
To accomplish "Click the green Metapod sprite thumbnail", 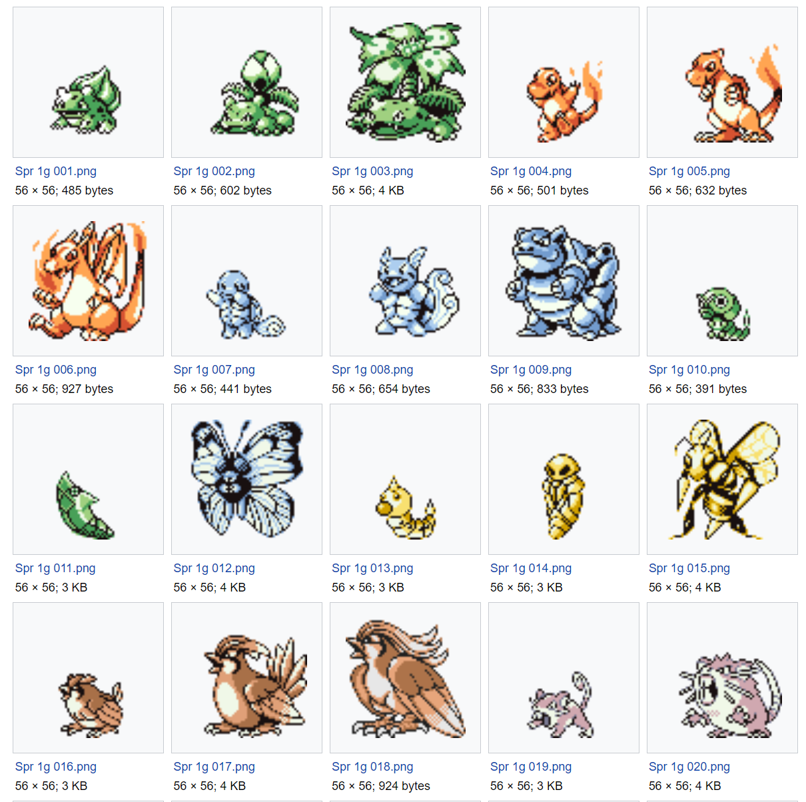I will [88, 480].
